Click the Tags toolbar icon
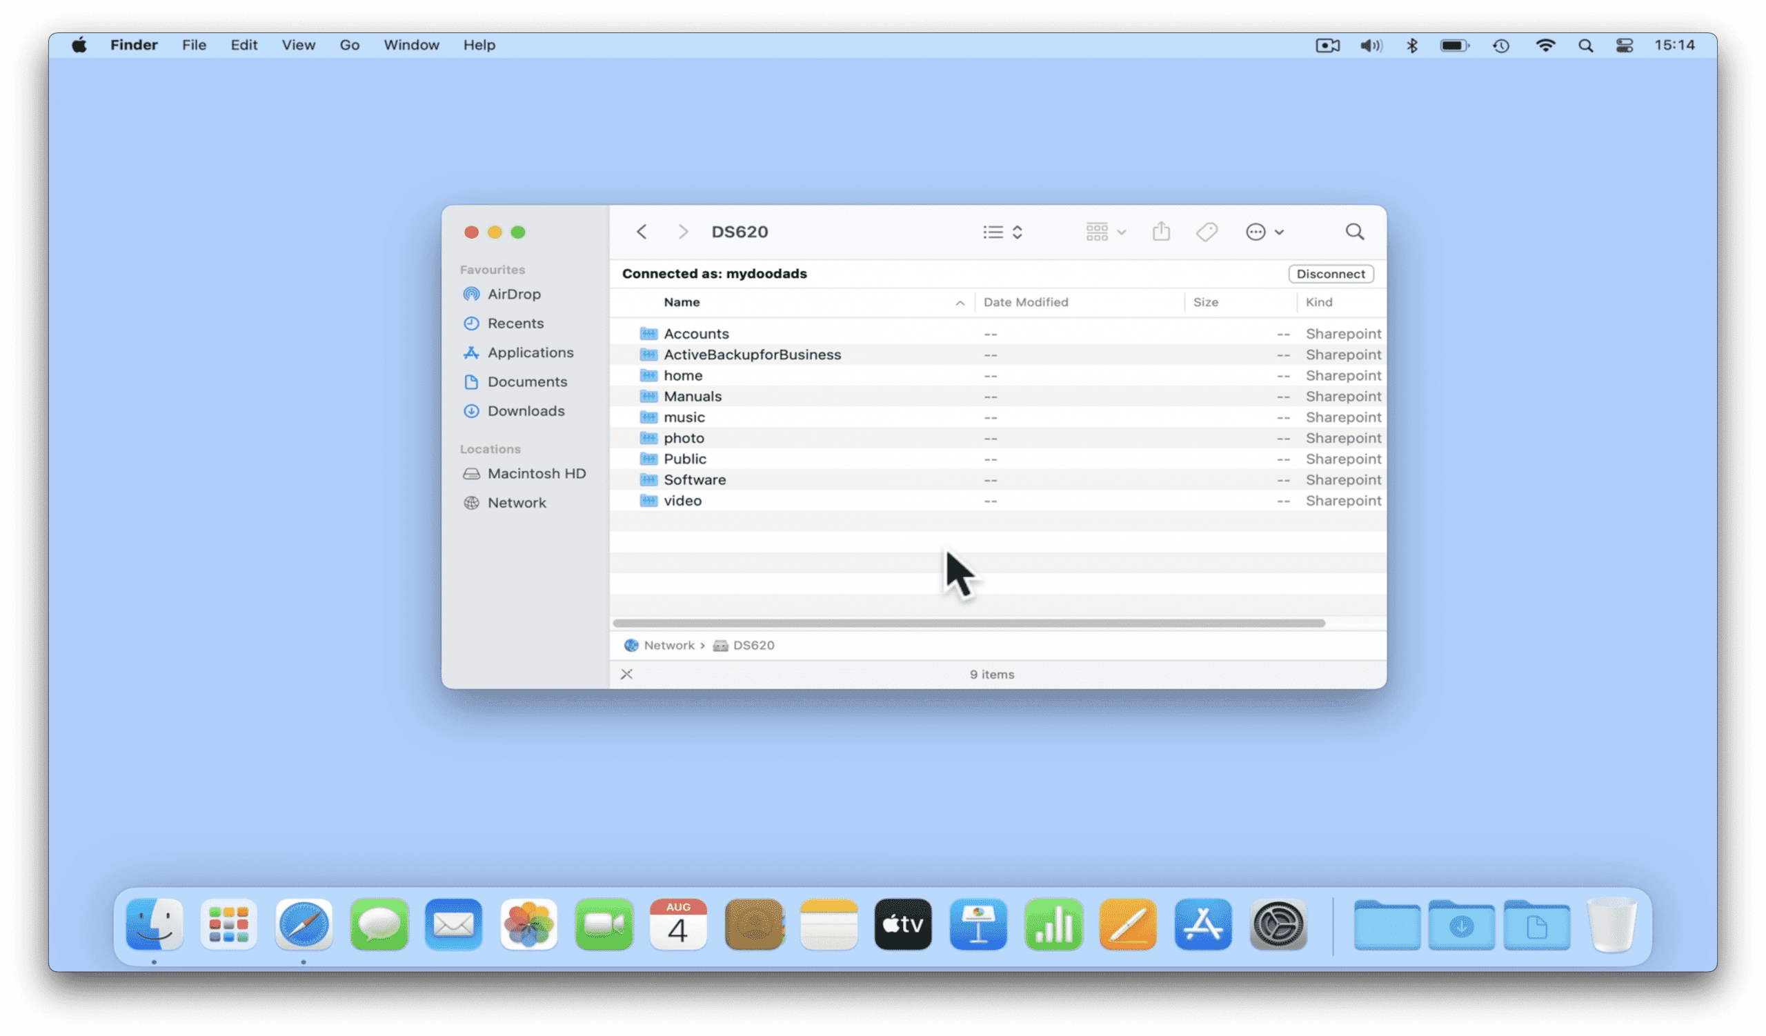 (x=1207, y=232)
